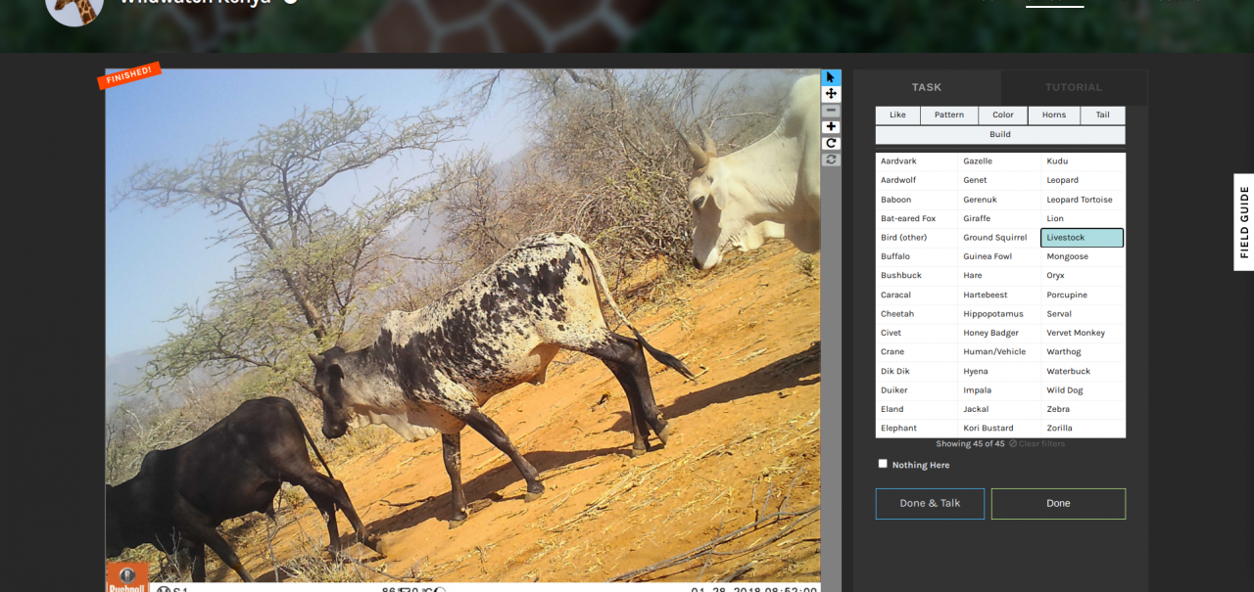Pick the Zebra option
Screen dimensions: 1254x592
point(1083,409)
